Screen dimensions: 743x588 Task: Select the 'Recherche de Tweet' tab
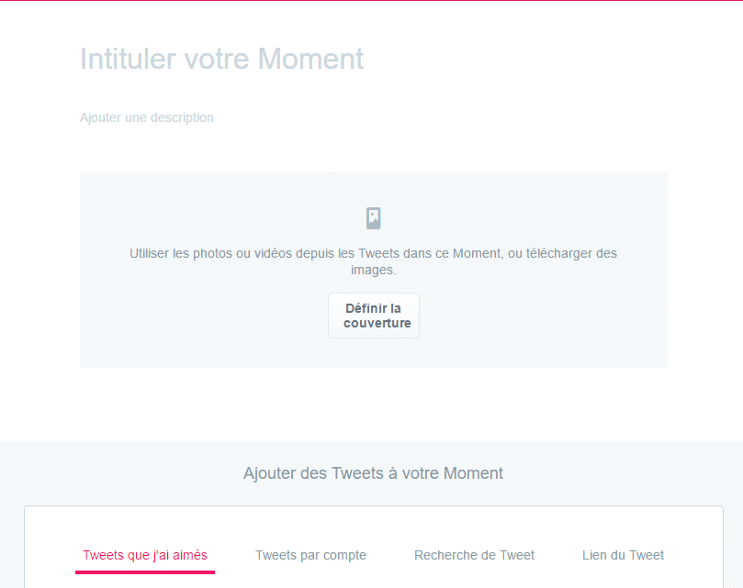point(474,555)
